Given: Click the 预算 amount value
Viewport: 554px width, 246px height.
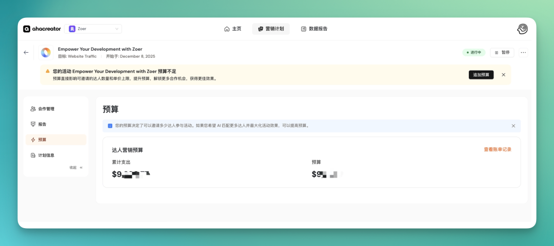Looking at the screenshot, I should tap(327, 174).
